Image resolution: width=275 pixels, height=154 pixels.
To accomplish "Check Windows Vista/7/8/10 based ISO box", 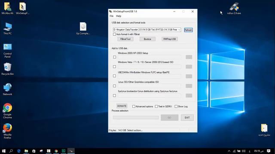I will [x=115, y=67].
